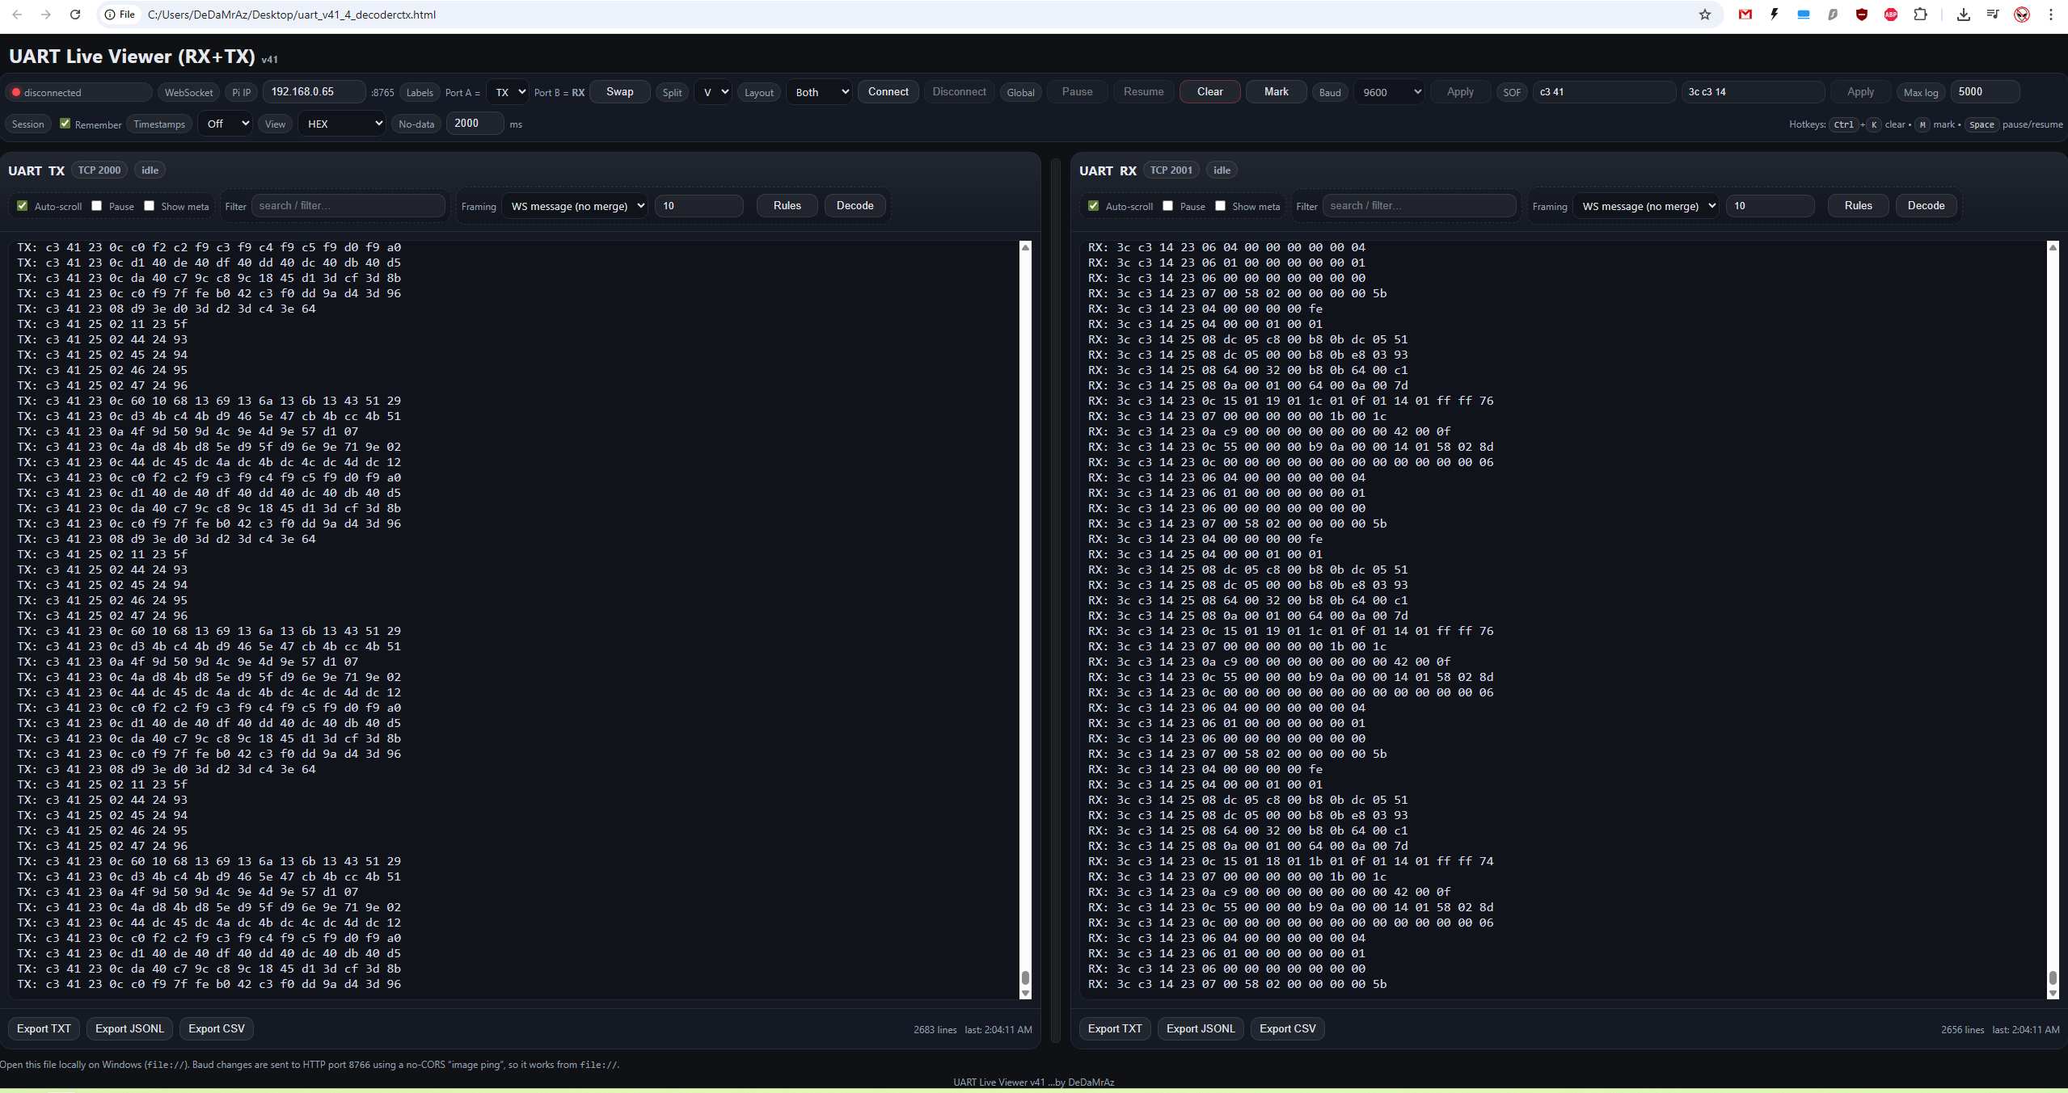This screenshot has height=1093, width=2068.
Task: Enable Pause checkbox in UART TX panel
Action: (x=97, y=206)
